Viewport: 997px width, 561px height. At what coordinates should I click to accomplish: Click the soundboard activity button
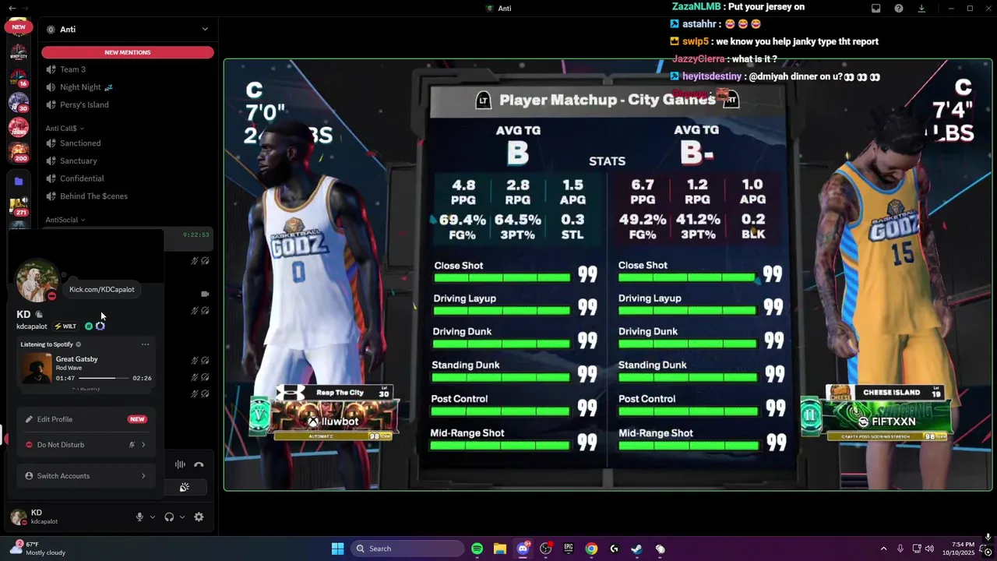[184, 488]
